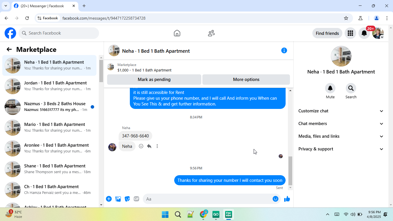The image size is (393, 221).
Task: Open the Facebook app on the taskbar
Action: click(x=229, y=214)
